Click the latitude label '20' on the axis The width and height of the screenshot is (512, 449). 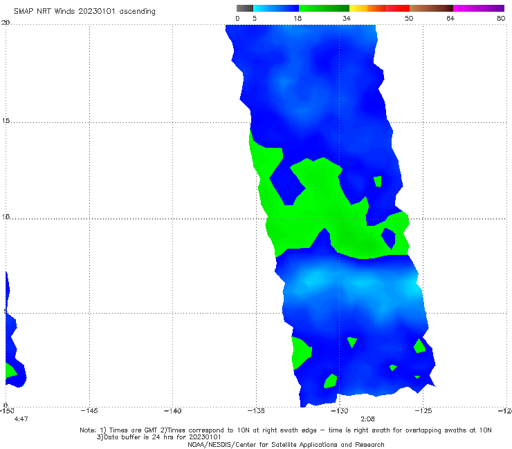(x=6, y=23)
